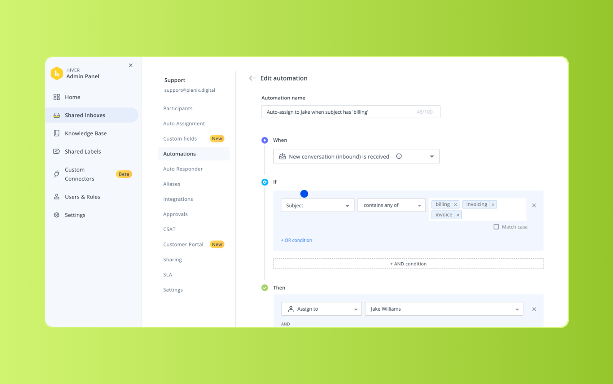Click the When step play icon
The image size is (613, 384).
click(x=265, y=140)
